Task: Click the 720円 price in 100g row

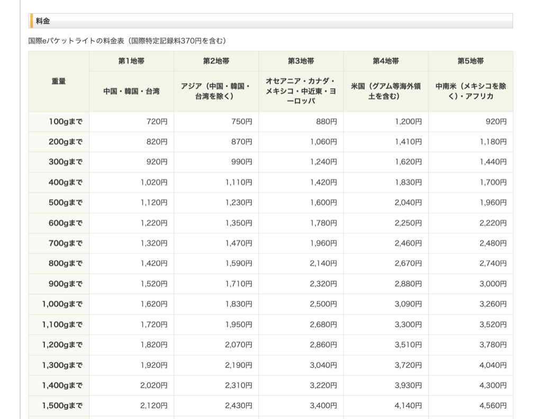Action: click(157, 122)
